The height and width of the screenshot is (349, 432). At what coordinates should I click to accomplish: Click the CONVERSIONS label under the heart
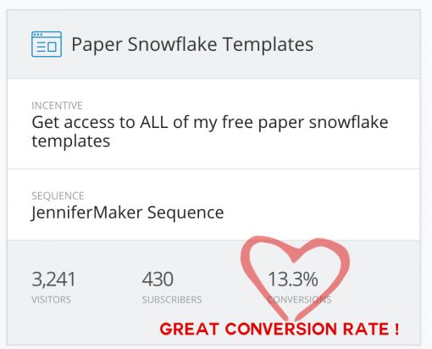pyautogui.click(x=299, y=300)
